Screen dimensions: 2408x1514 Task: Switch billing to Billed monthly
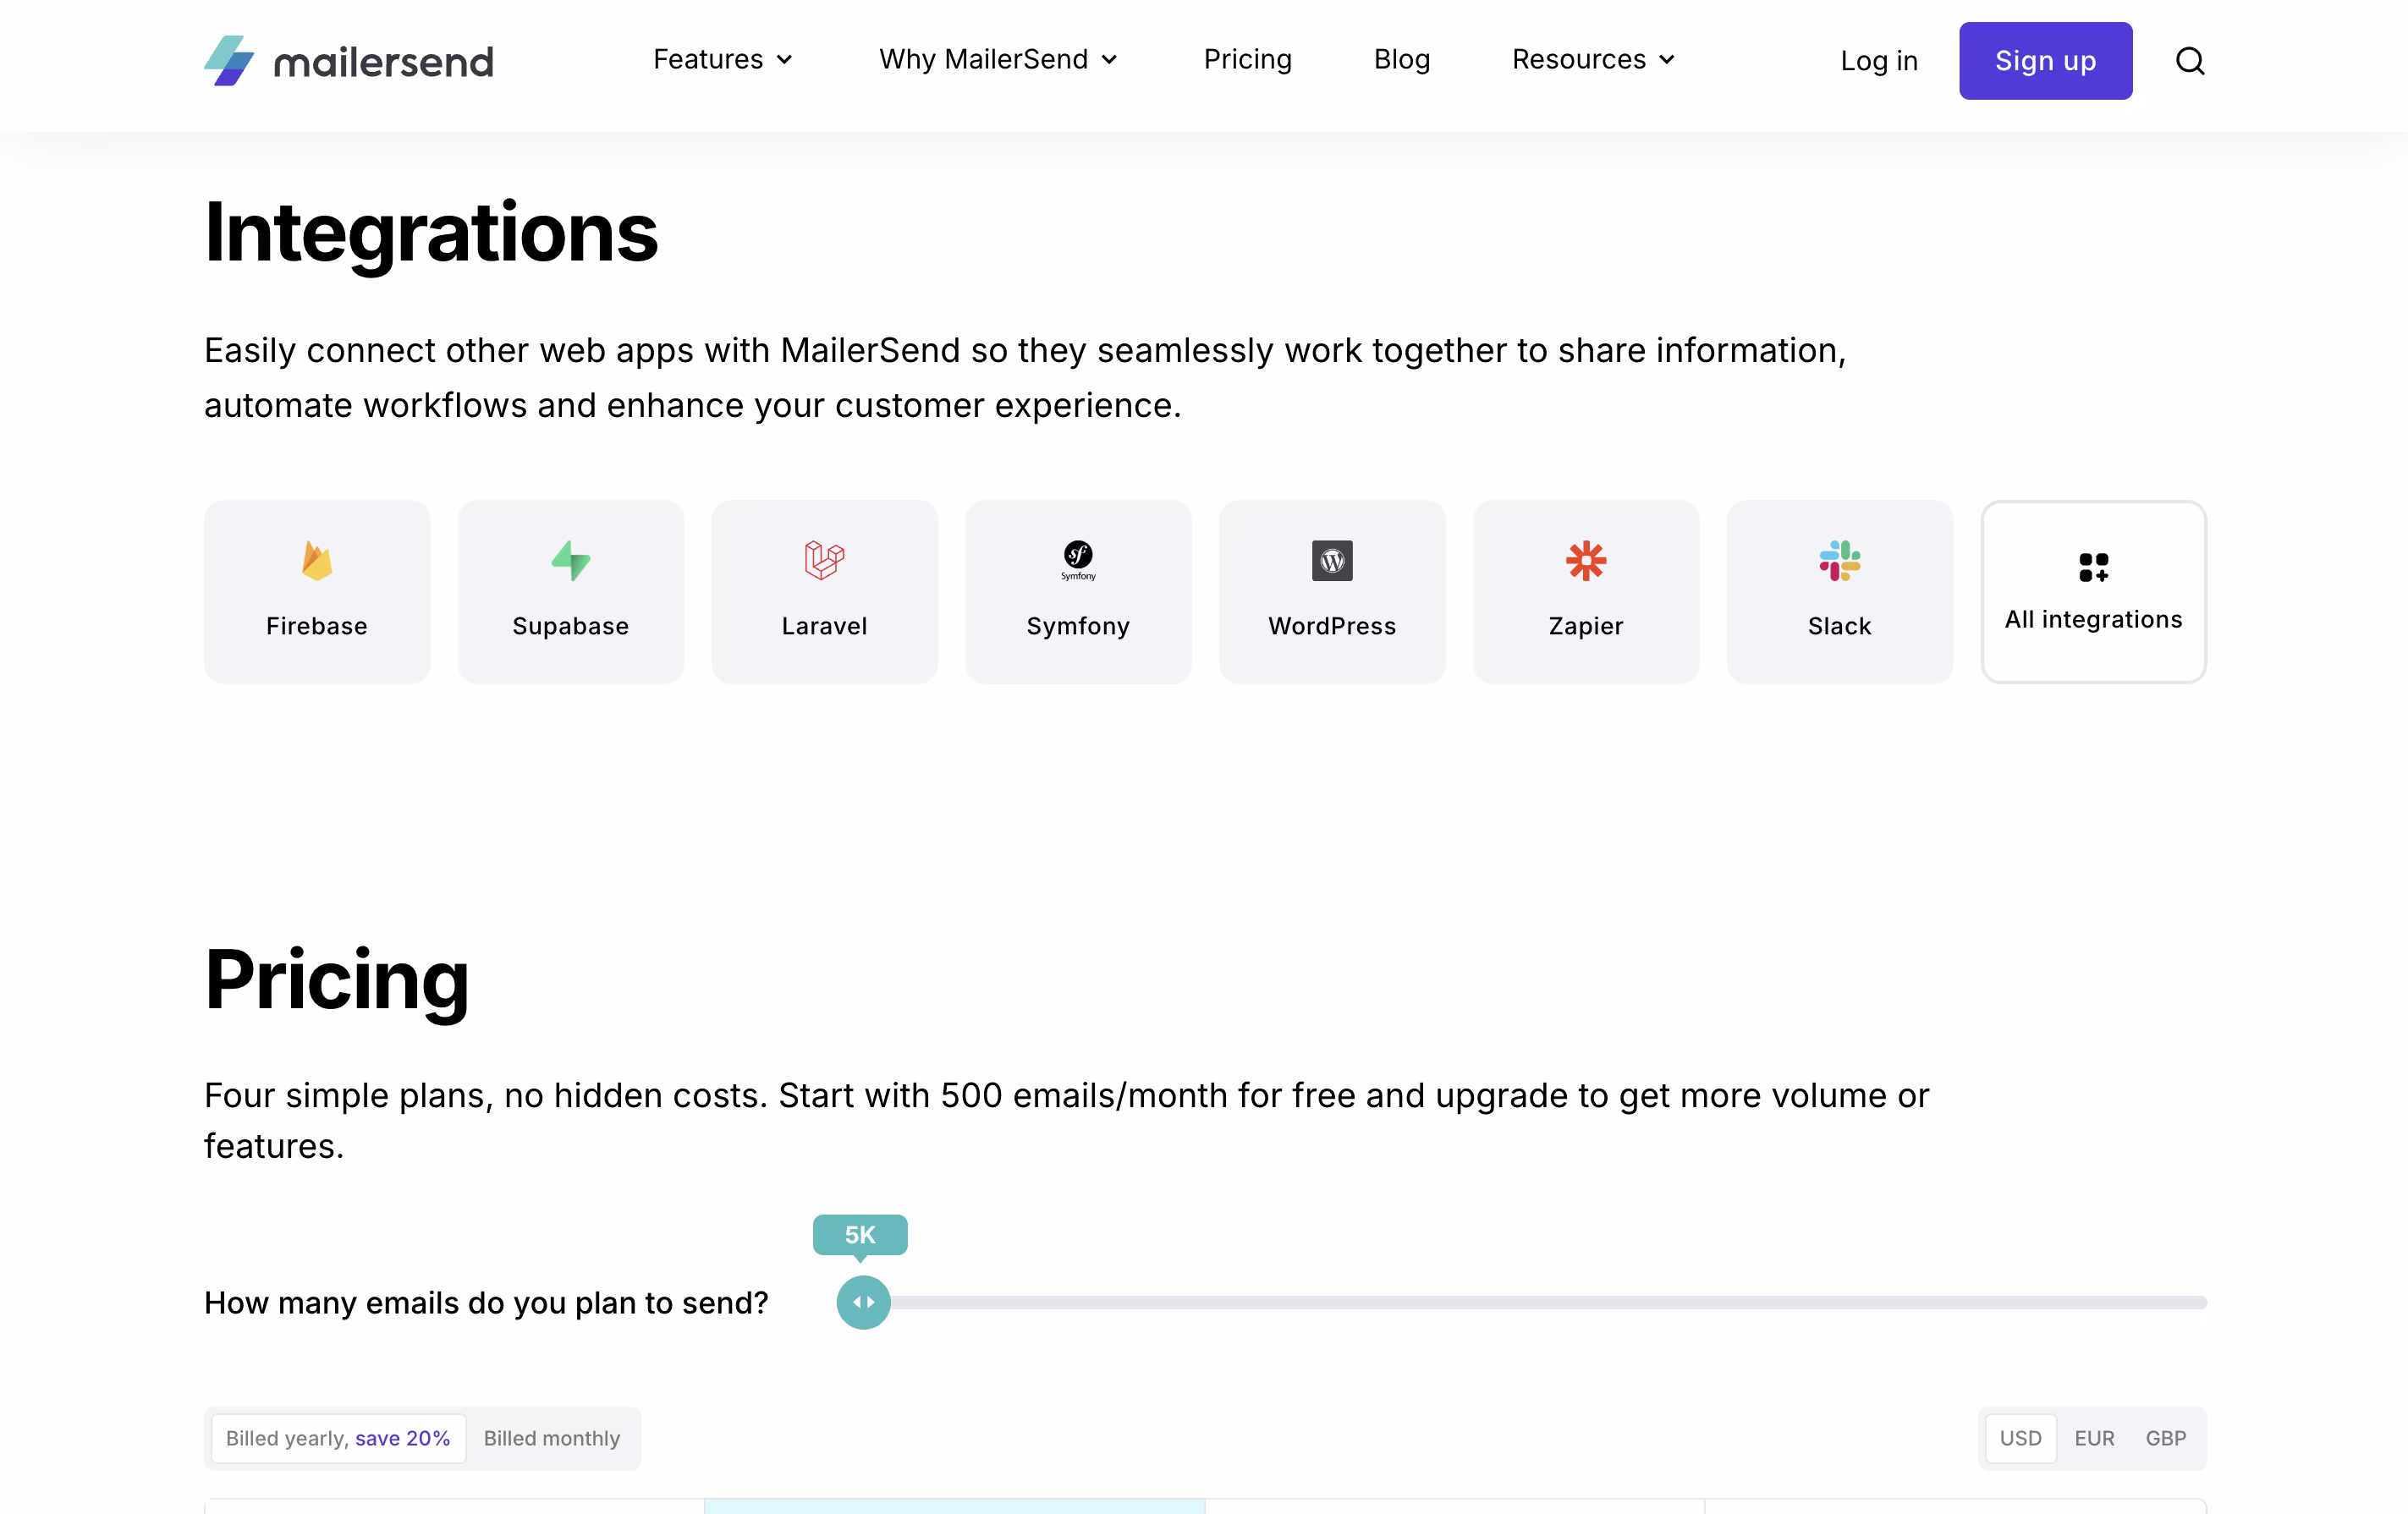(552, 1438)
